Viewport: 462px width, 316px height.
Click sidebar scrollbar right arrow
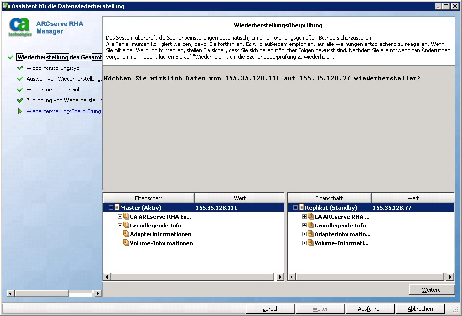tap(98, 293)
